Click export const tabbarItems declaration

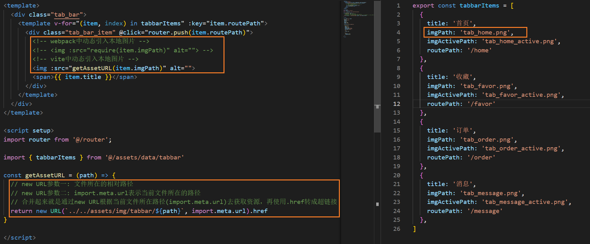pos(463,6)
